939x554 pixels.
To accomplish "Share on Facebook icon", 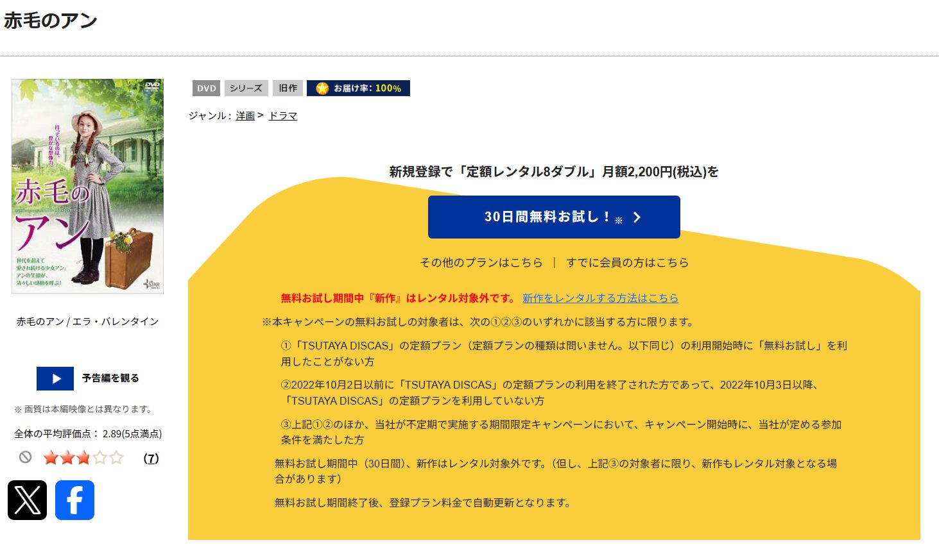I will click(74, 500).
